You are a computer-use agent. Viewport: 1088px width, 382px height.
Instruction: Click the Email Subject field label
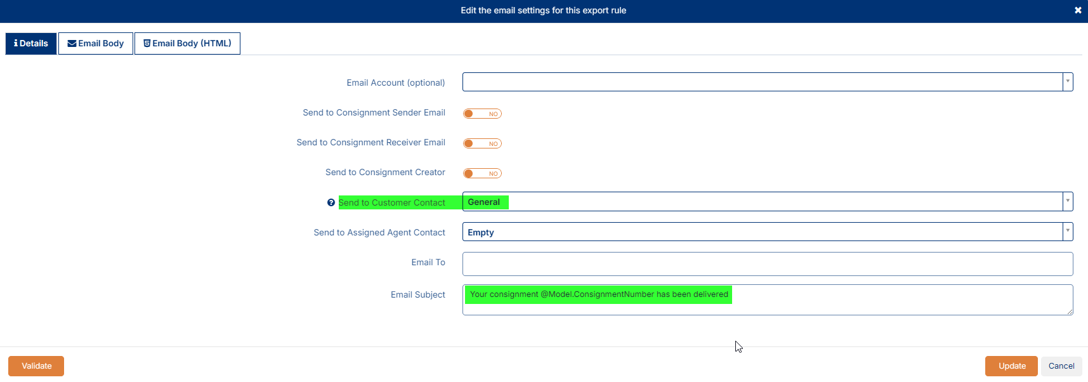[x=417, y=294]
